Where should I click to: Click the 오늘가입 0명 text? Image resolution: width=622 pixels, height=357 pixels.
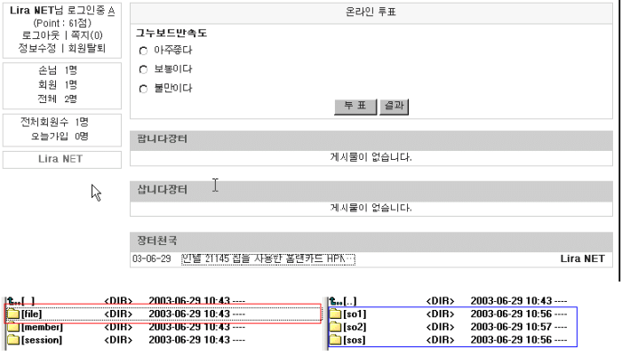[x=60, y=137]
